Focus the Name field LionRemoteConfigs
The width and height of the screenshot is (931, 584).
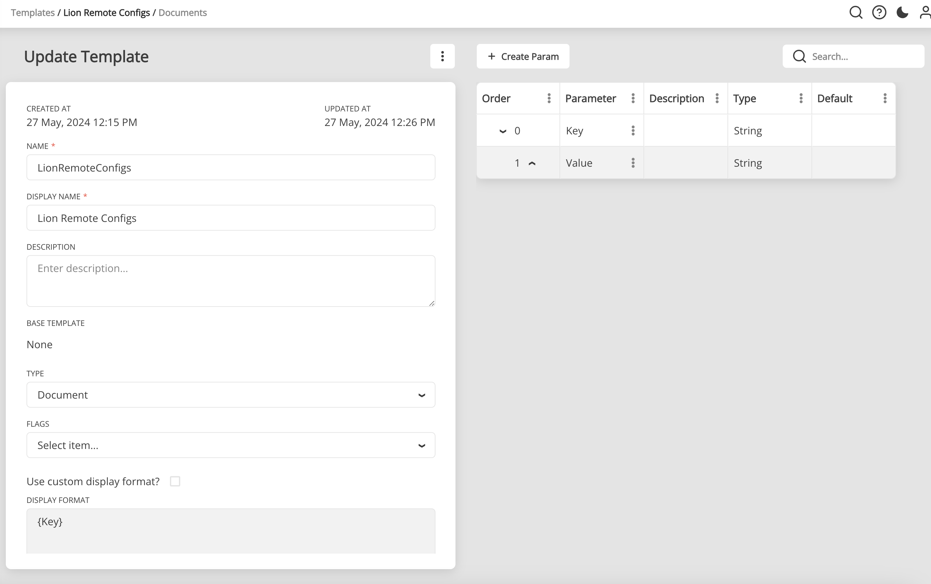point(231,167)
